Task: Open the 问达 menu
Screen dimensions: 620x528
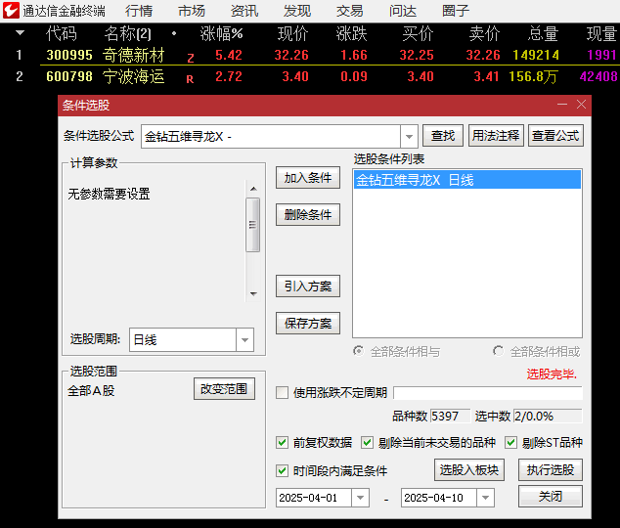Action: [403, 11]
